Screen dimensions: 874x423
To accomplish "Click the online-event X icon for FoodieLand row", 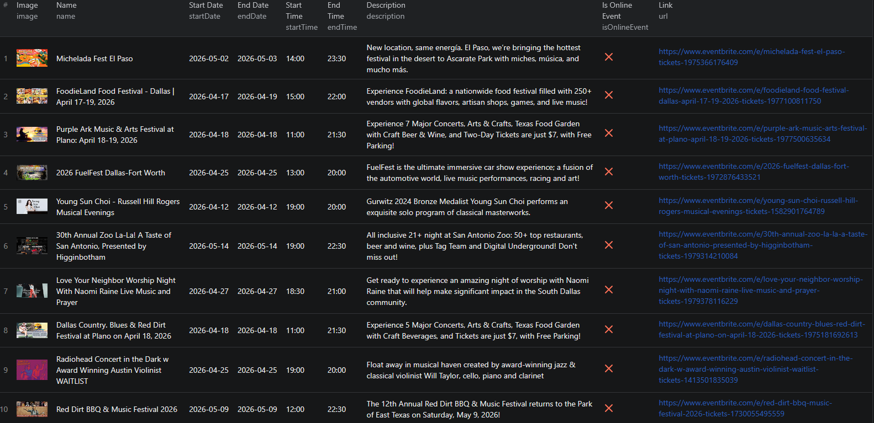I will click(608, 95).
